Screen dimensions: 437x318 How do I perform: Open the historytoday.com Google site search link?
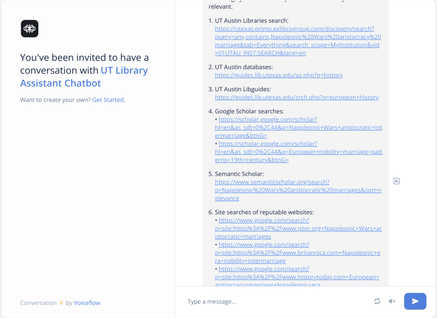click(299, 277)
